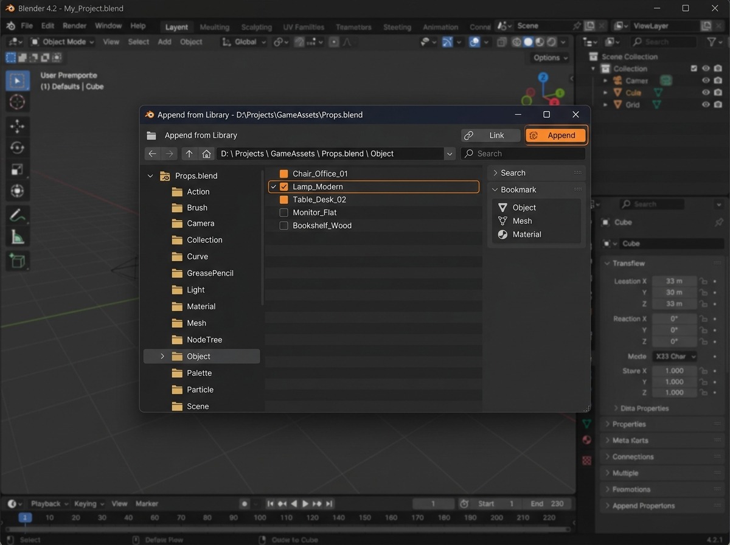Open the Keying menu in timeline
Viewport: 730px width, 545px height.
[89, 504]
